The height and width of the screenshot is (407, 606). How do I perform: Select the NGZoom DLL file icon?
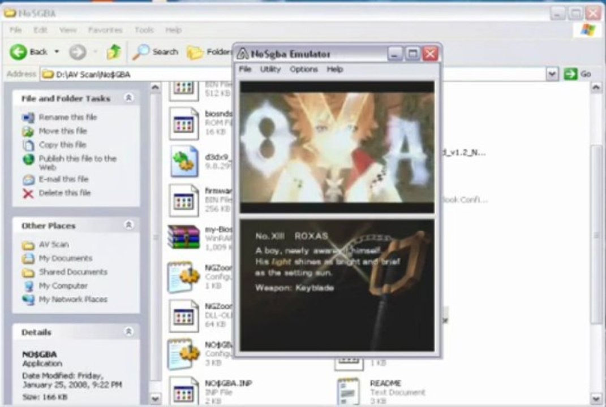[x=183, y=316]
